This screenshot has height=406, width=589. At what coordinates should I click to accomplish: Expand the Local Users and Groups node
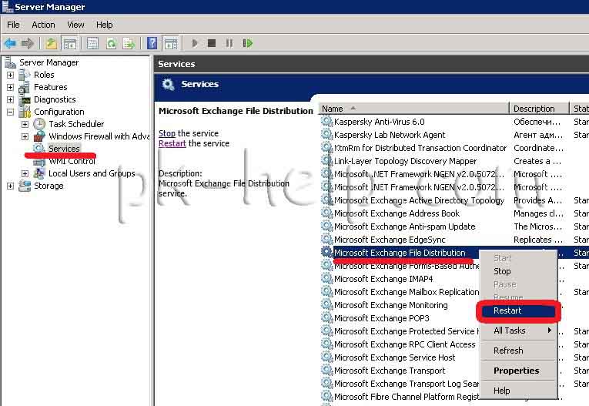pos(25,173)
